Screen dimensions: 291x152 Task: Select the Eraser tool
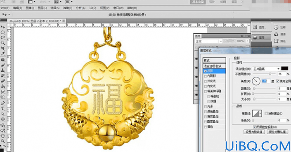click(x=2, y=81)
